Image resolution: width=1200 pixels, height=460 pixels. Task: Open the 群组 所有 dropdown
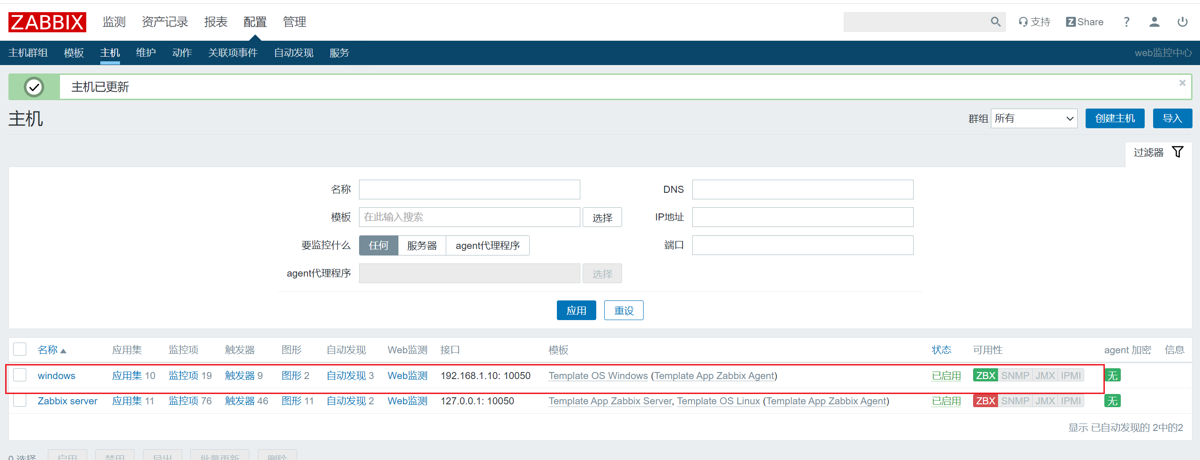(x=1034, y=118)
